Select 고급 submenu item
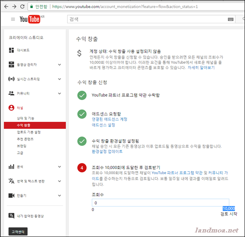The height and width of the screenshot is (237, 245). (20, 153)
